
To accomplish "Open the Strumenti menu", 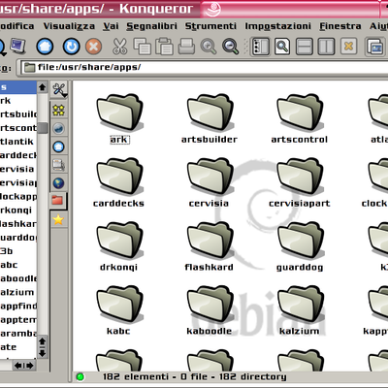I will [x=210, y=26].
